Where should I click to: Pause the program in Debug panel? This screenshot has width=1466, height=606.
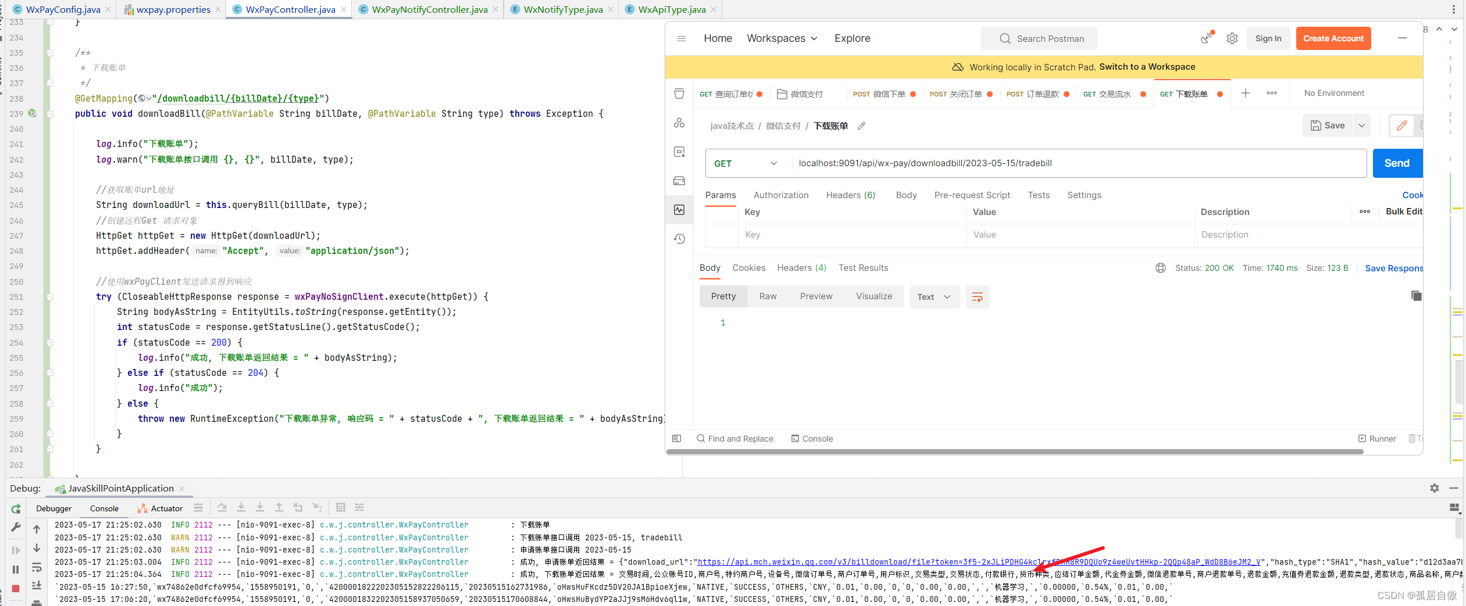click(x=16, y=569)
